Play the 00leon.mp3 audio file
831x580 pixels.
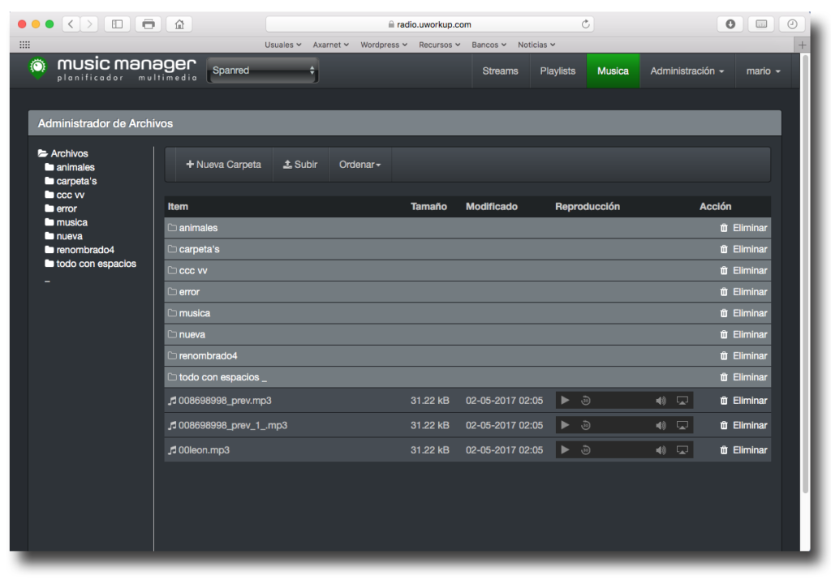pos(565,449)
